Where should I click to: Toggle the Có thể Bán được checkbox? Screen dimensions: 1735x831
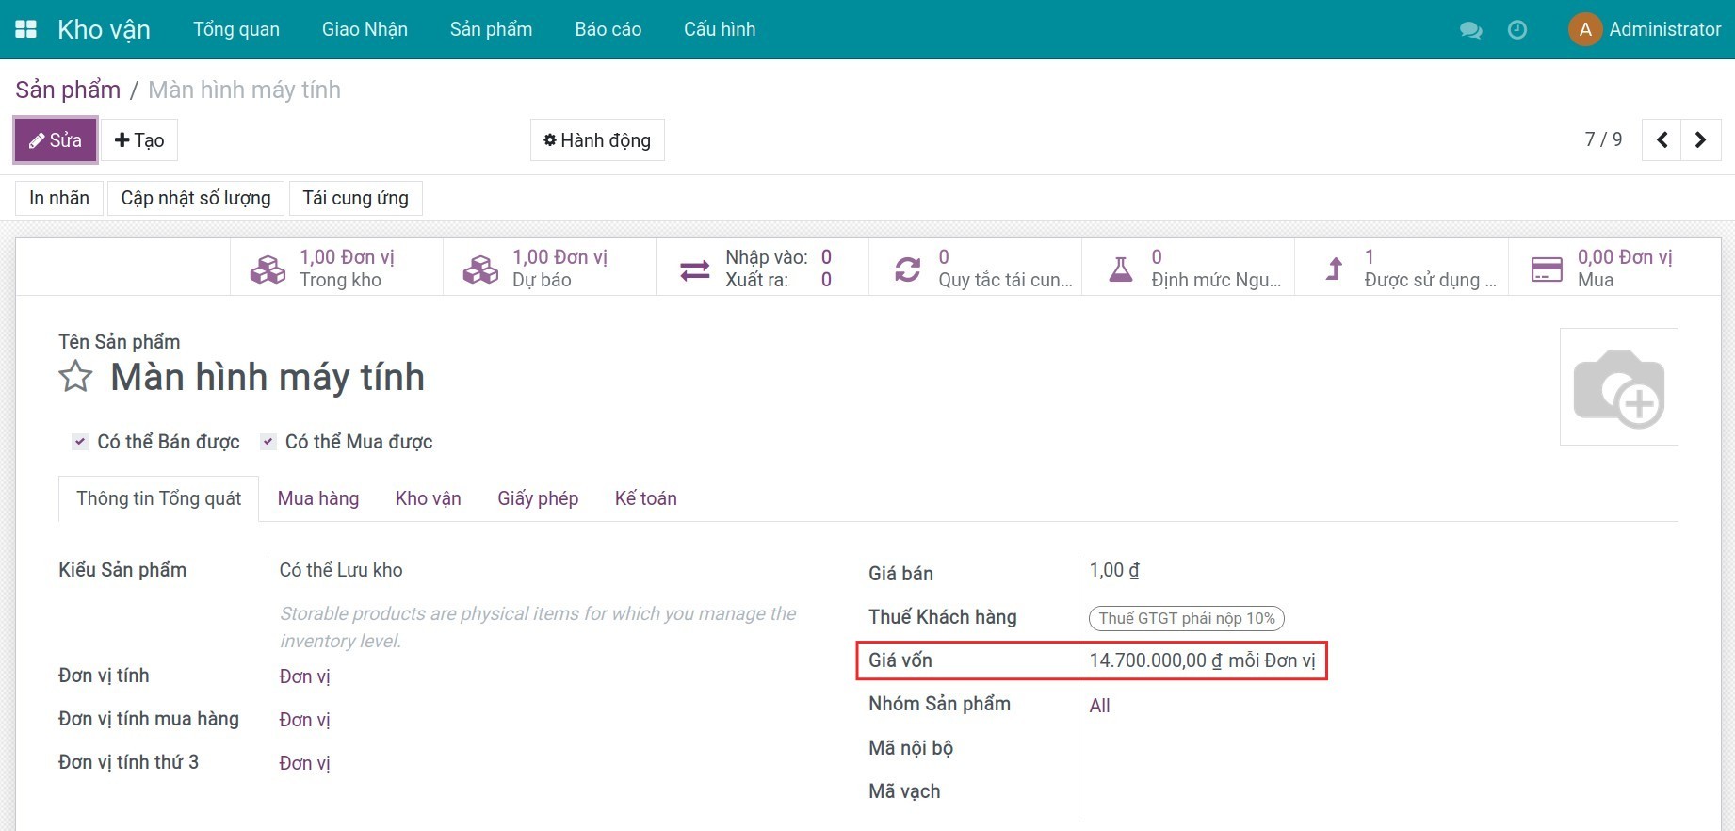click(x=81, y=442)
